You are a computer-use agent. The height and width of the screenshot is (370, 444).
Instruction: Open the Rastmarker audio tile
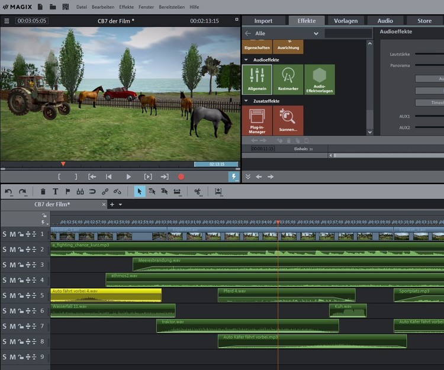(288, 79)
